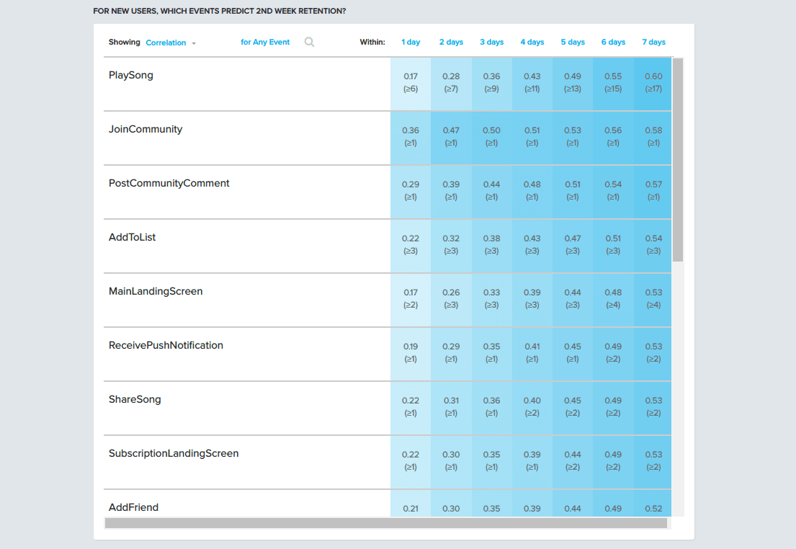Select the JoinCommunity event name
The image size is (796, 549).
click(x=146, y=129)
